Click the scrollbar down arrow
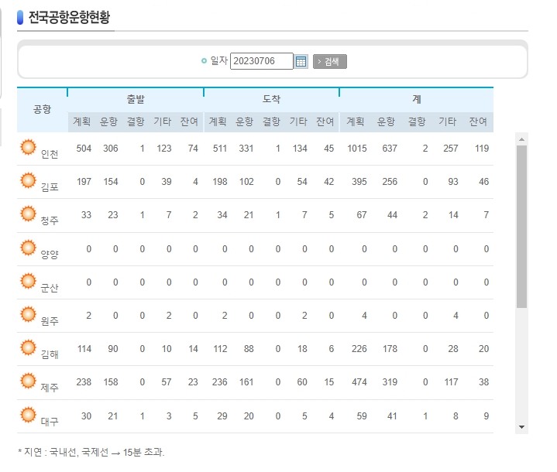 (521, 427)
